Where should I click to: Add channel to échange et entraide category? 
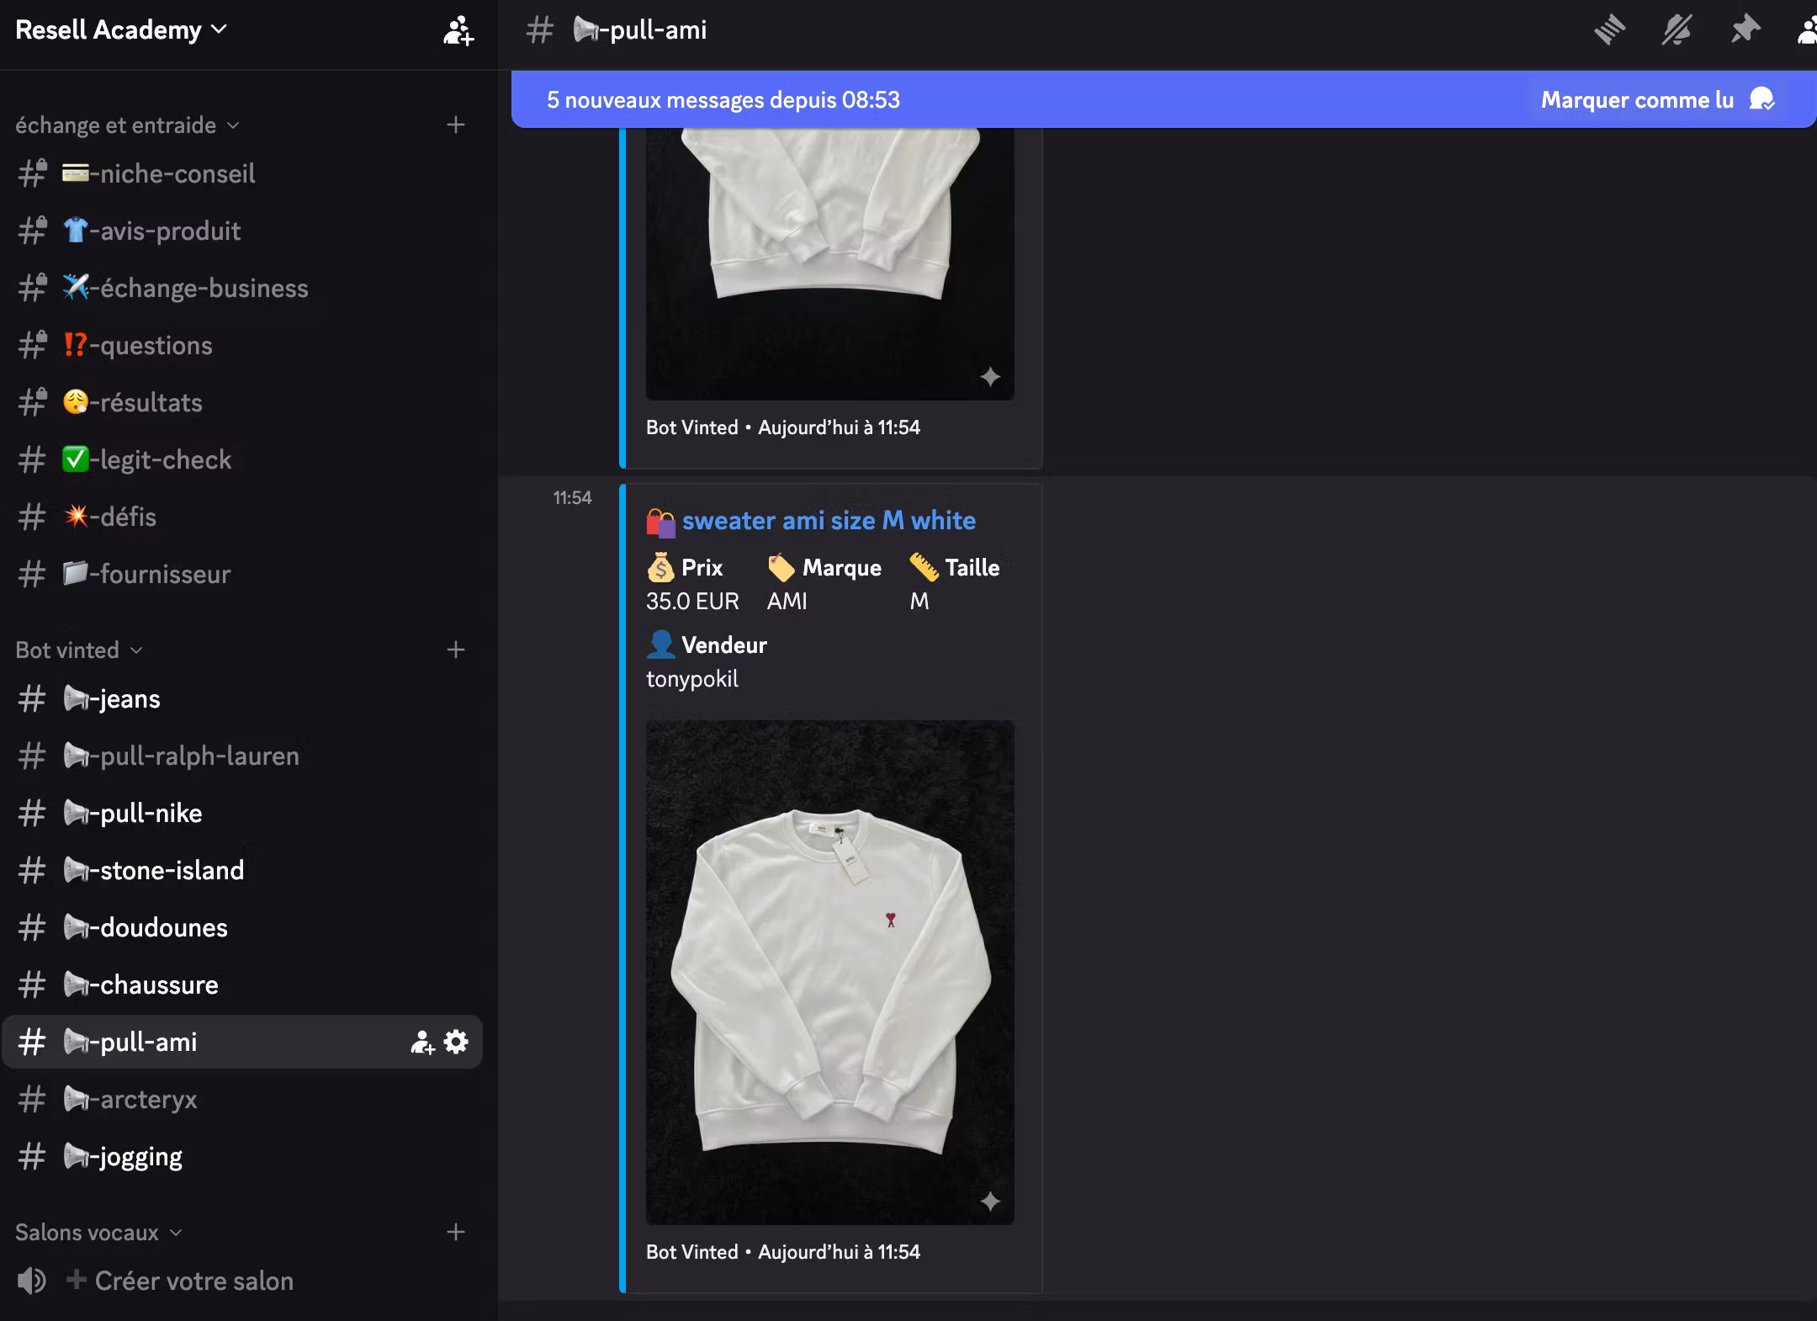tap(456, 125)
